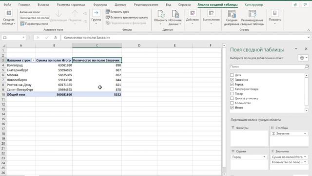
Task: Open the Рецензирование tab
Action: click(146, 4)
